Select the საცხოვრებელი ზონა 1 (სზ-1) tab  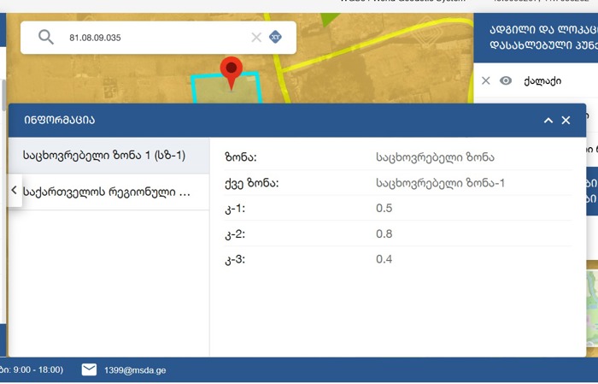(108, 156)
